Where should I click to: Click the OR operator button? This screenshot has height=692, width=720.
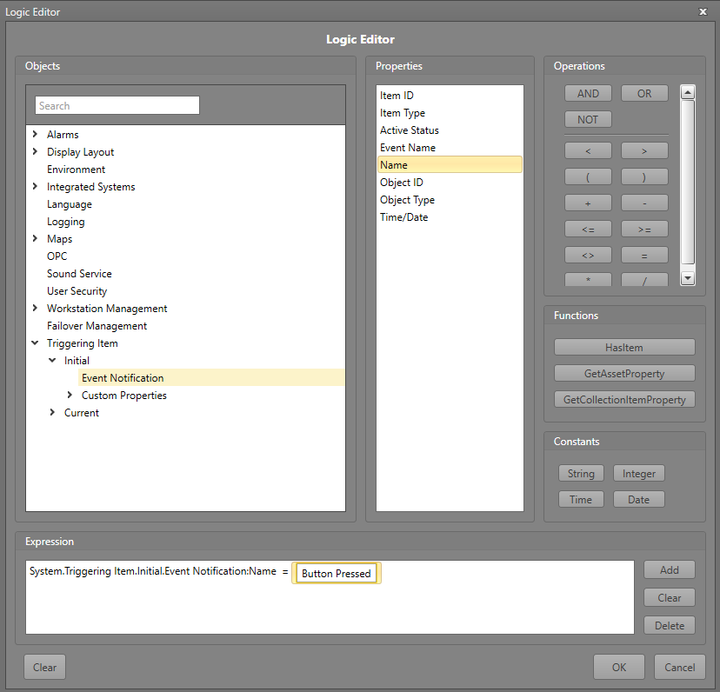tap(644, 93)
